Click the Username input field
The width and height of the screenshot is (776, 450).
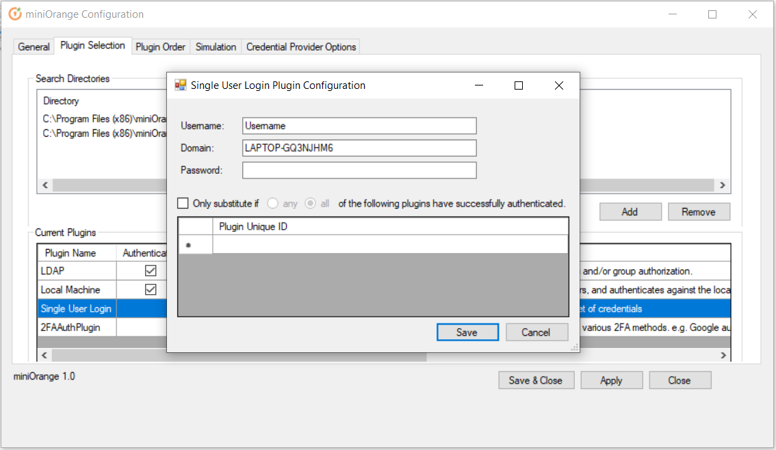click(359, 126)
